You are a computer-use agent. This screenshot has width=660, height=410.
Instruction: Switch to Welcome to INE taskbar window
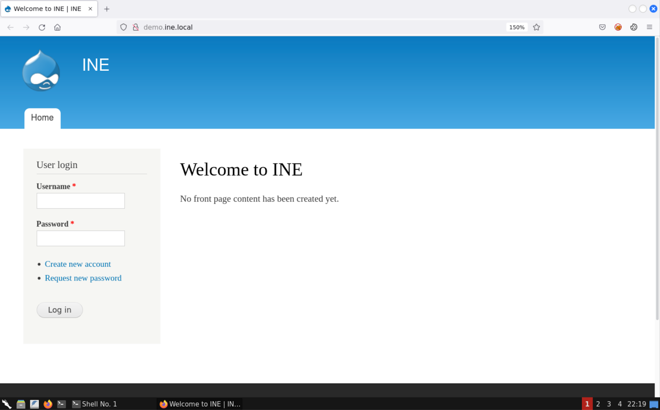[200, 404]
